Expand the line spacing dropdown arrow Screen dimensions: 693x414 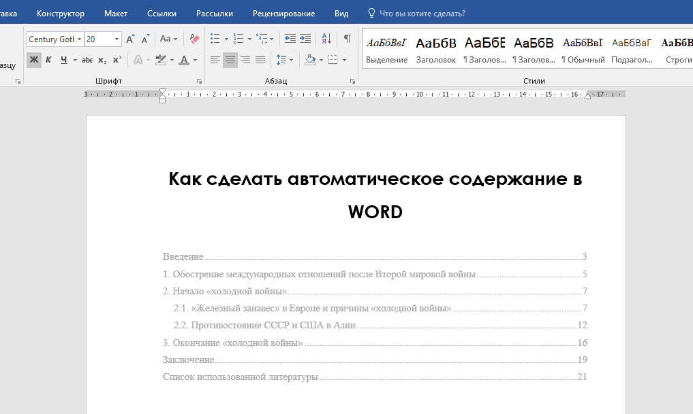point(291,60)
